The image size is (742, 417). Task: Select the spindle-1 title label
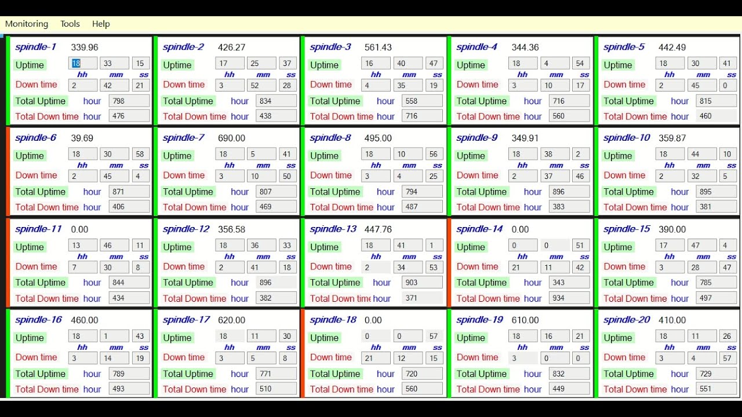(36, 47)
